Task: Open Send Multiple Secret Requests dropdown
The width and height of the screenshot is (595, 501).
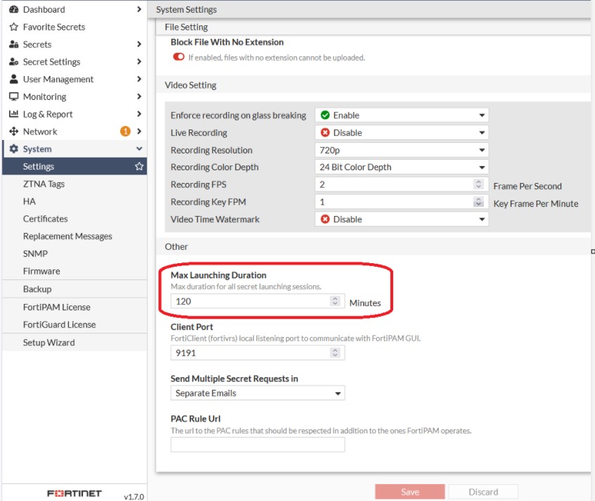Action: coord(257,393)
